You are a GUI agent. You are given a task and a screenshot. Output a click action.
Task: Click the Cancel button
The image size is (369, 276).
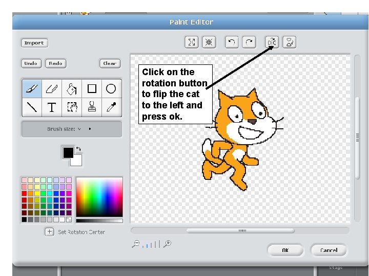329,250
